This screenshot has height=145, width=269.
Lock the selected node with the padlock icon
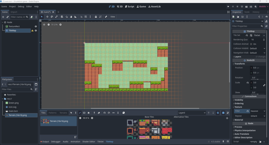[x=96, y=17]
